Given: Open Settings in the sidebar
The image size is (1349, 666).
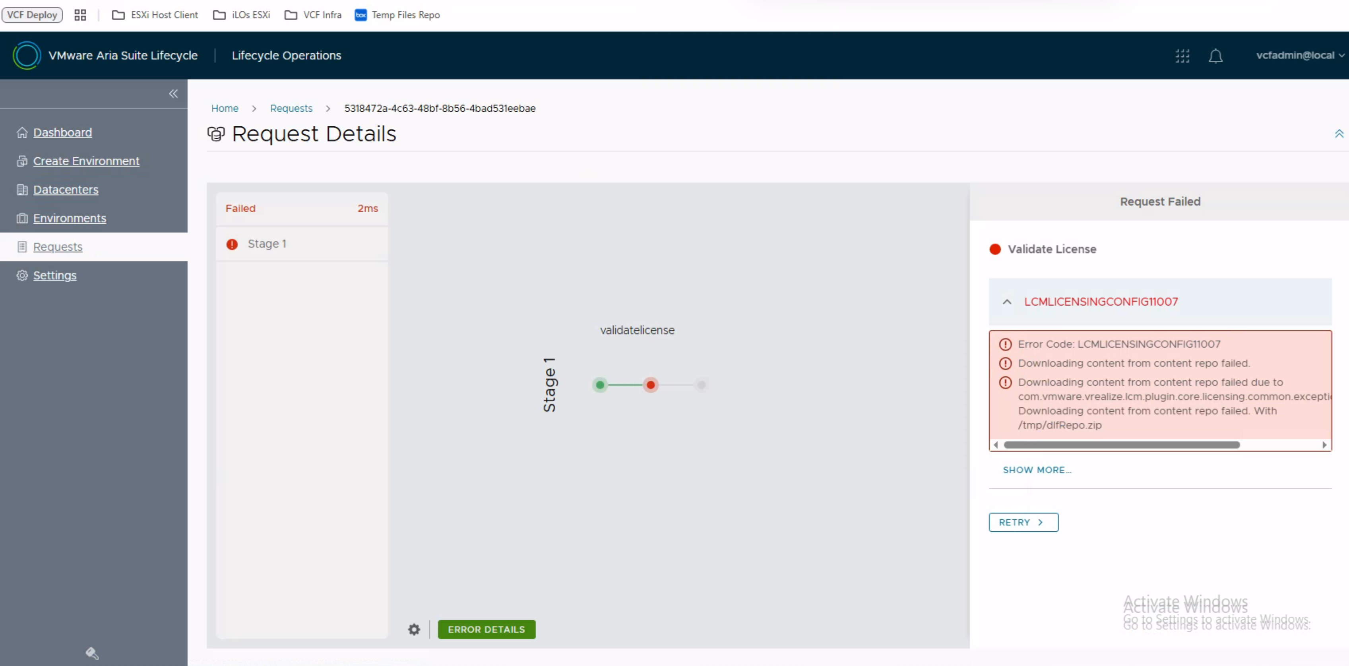Looking at the screenshot, I should 54,275.
